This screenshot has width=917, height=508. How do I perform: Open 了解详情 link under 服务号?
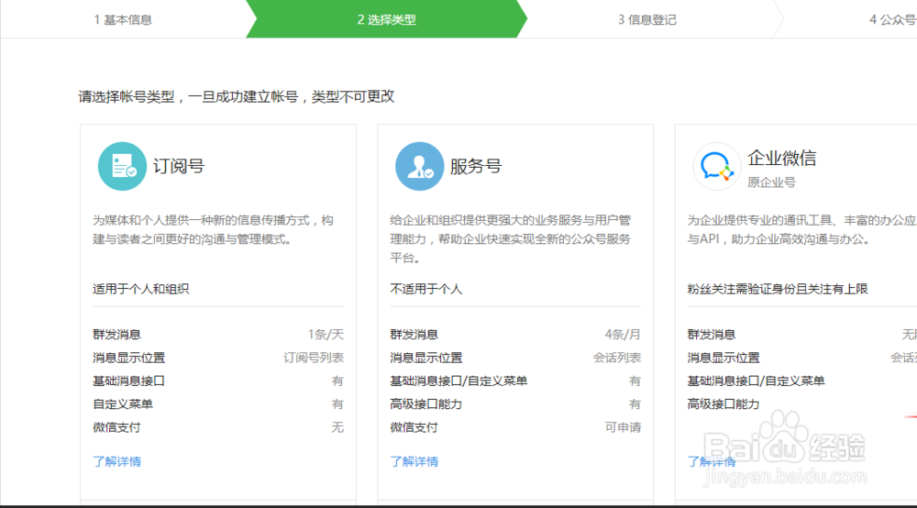click(414, 461)
